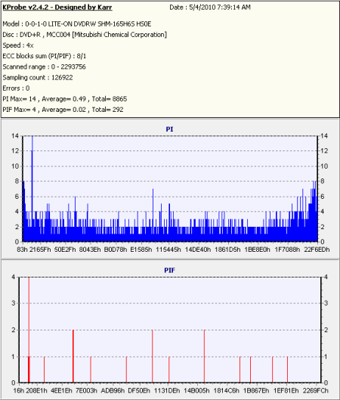Image resolution: width=340 pixels, height=400 pixels.
Task: Click the PI chart title
Action: click(x=169, y=129)
